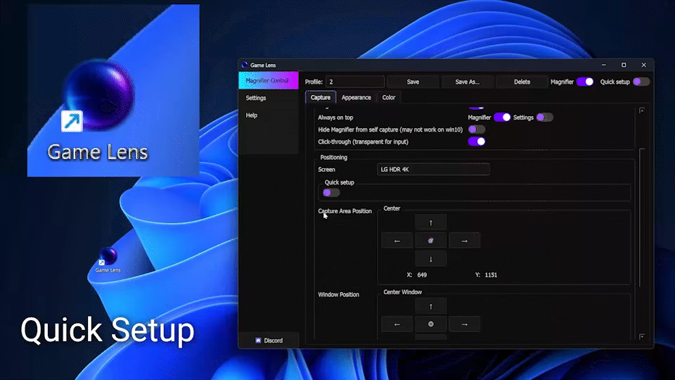Click the Window Position label
This screenshot has width=675, height=380.
tap(338, 295)
